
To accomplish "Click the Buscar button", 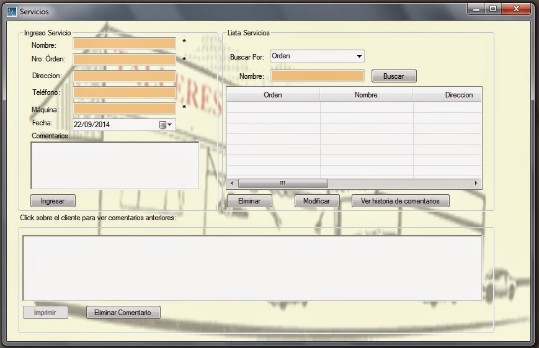I will click(394, 76).
